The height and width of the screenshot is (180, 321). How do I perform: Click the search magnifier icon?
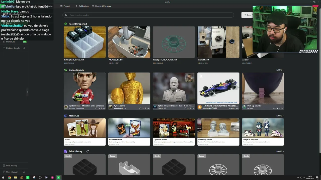point(66,15)
